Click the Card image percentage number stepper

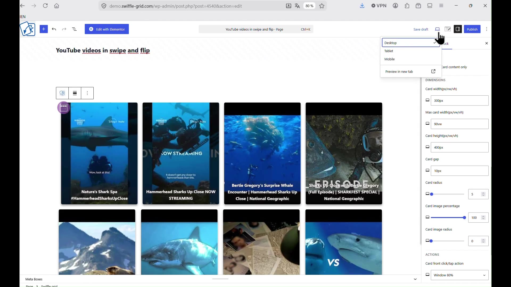483,218
